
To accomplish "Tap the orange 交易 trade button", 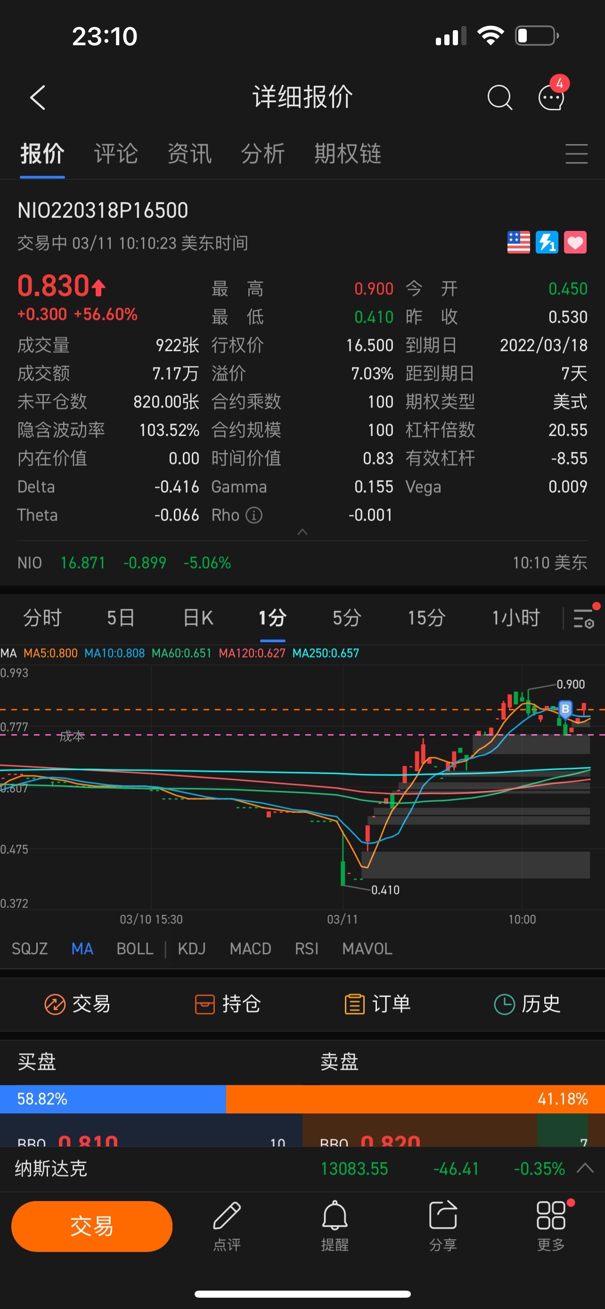I will (91, 1226).
